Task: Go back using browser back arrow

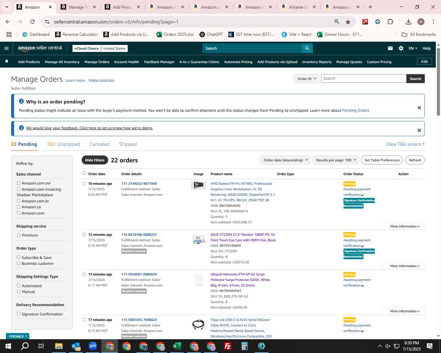Action: [8, 22]
